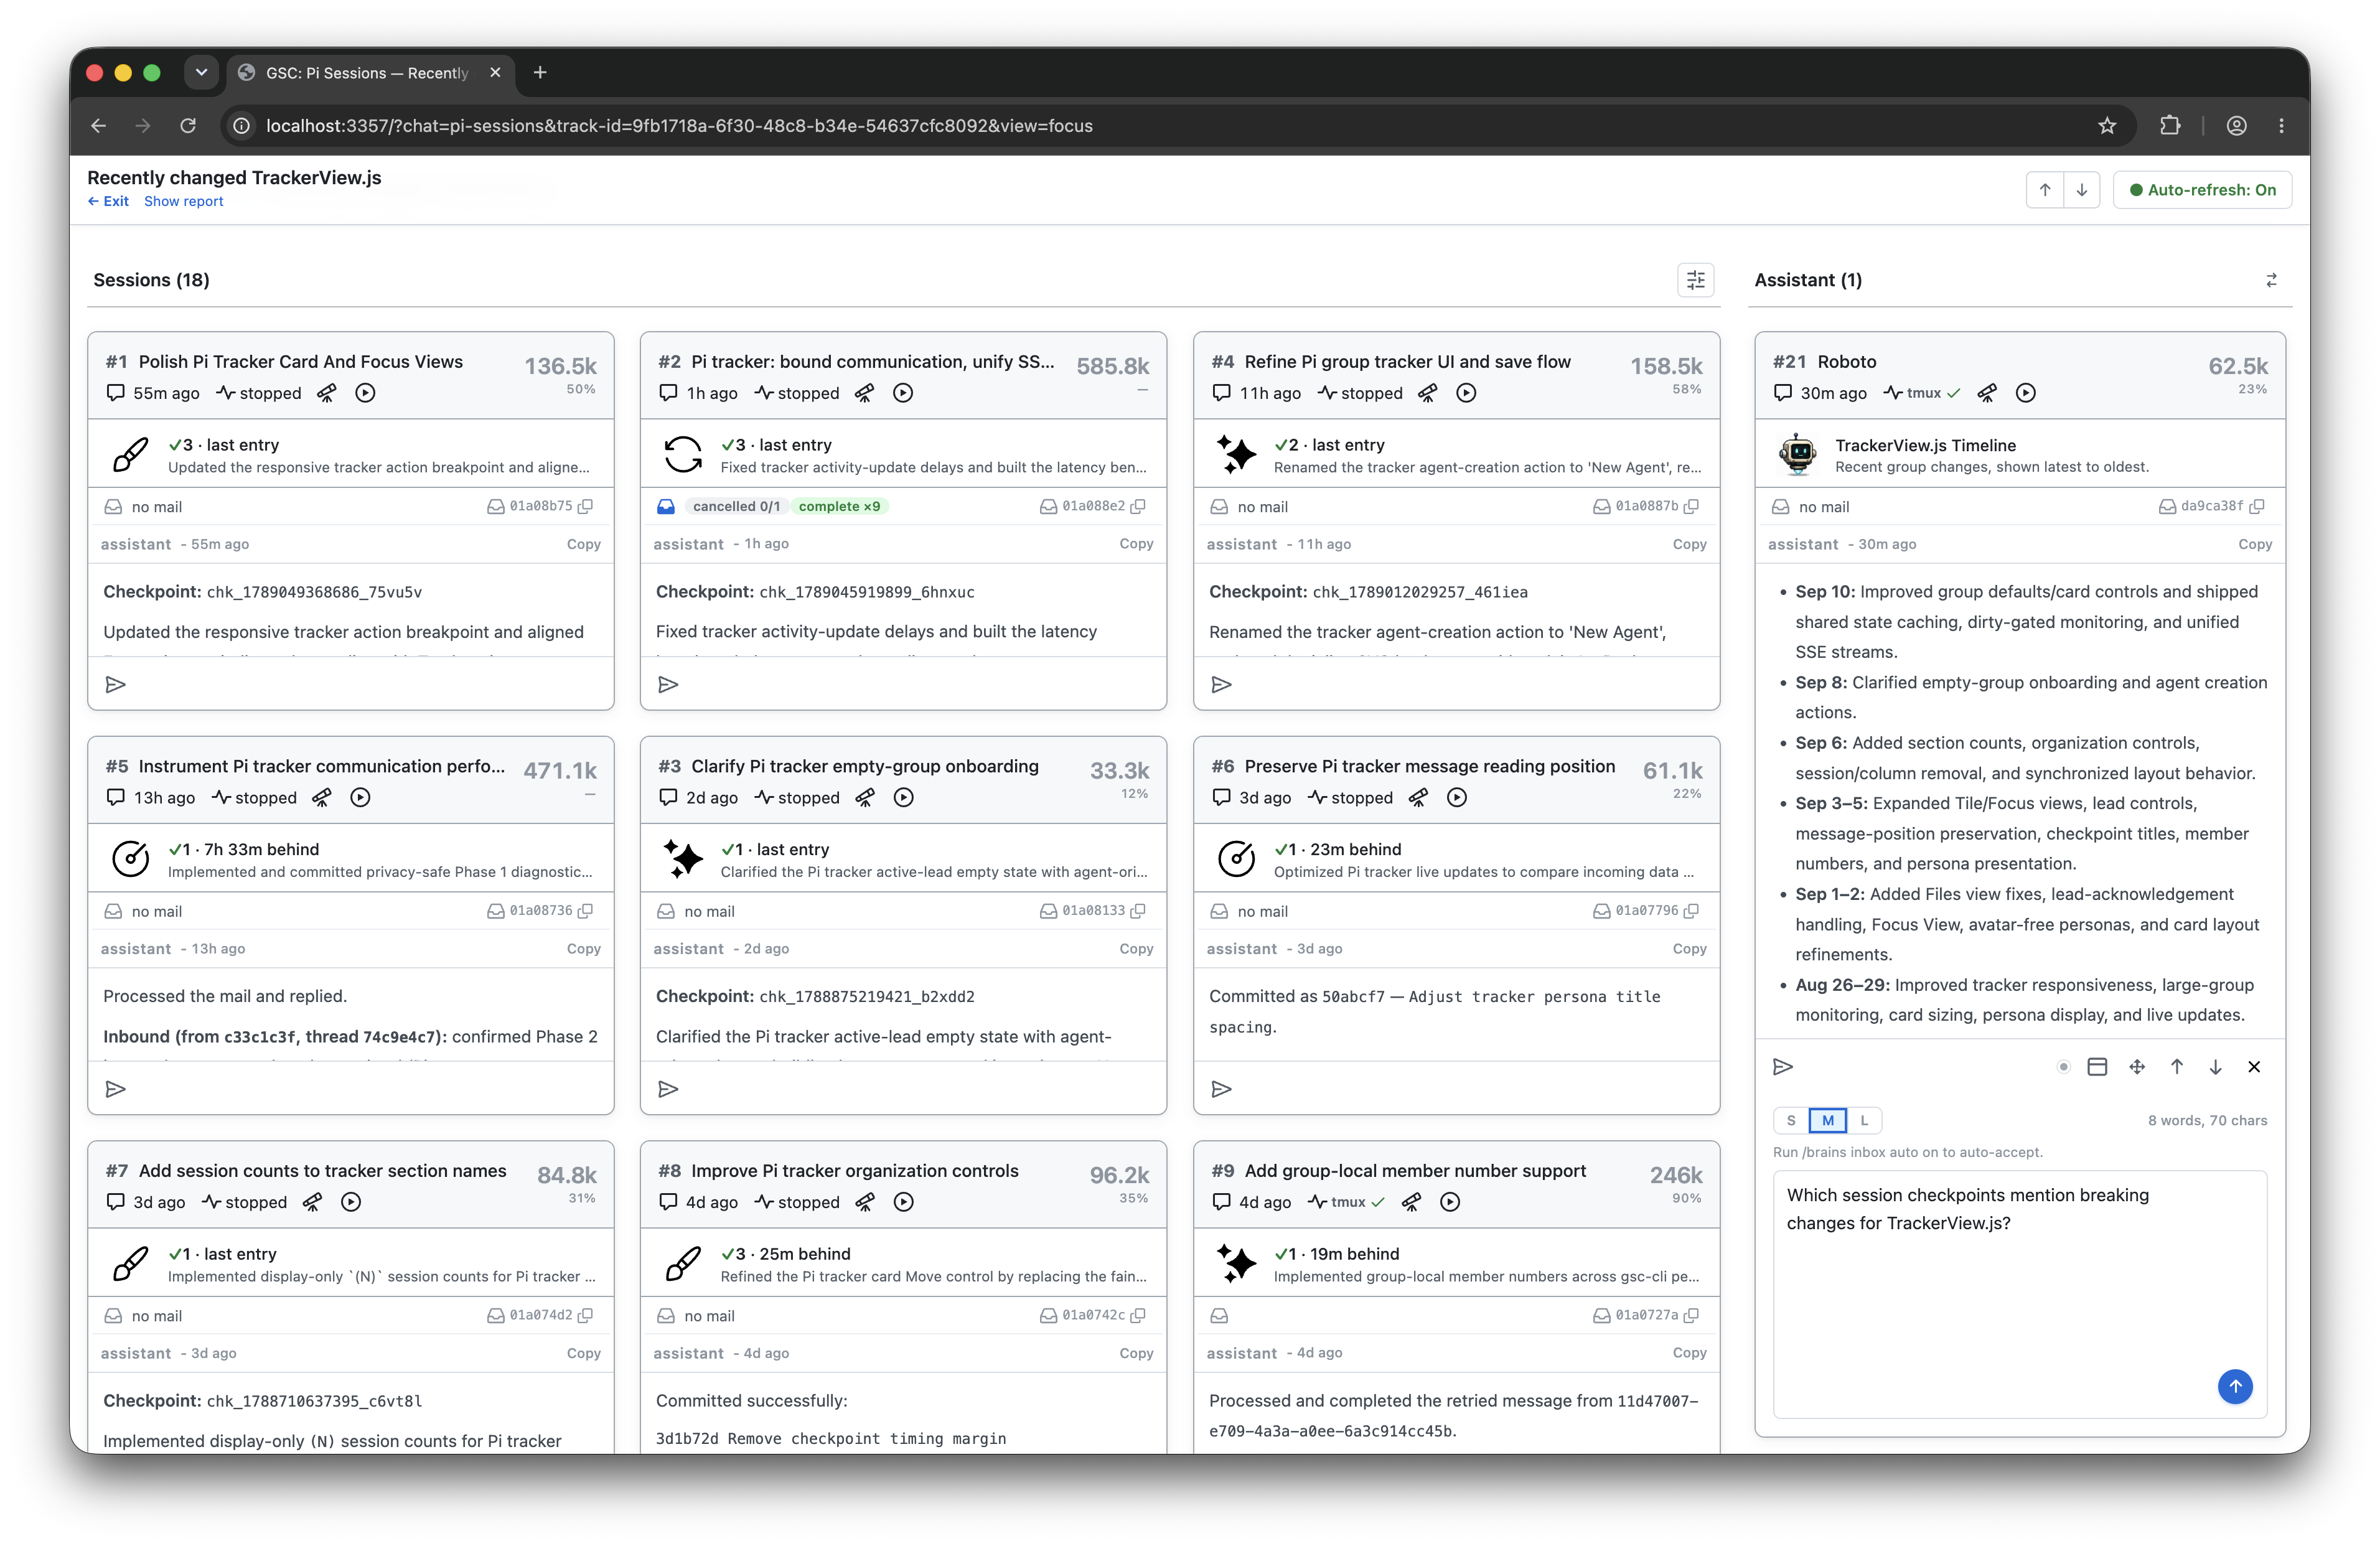Click the Exit link
This screenshot has height=1546, width=2380.
coord(108,201)
